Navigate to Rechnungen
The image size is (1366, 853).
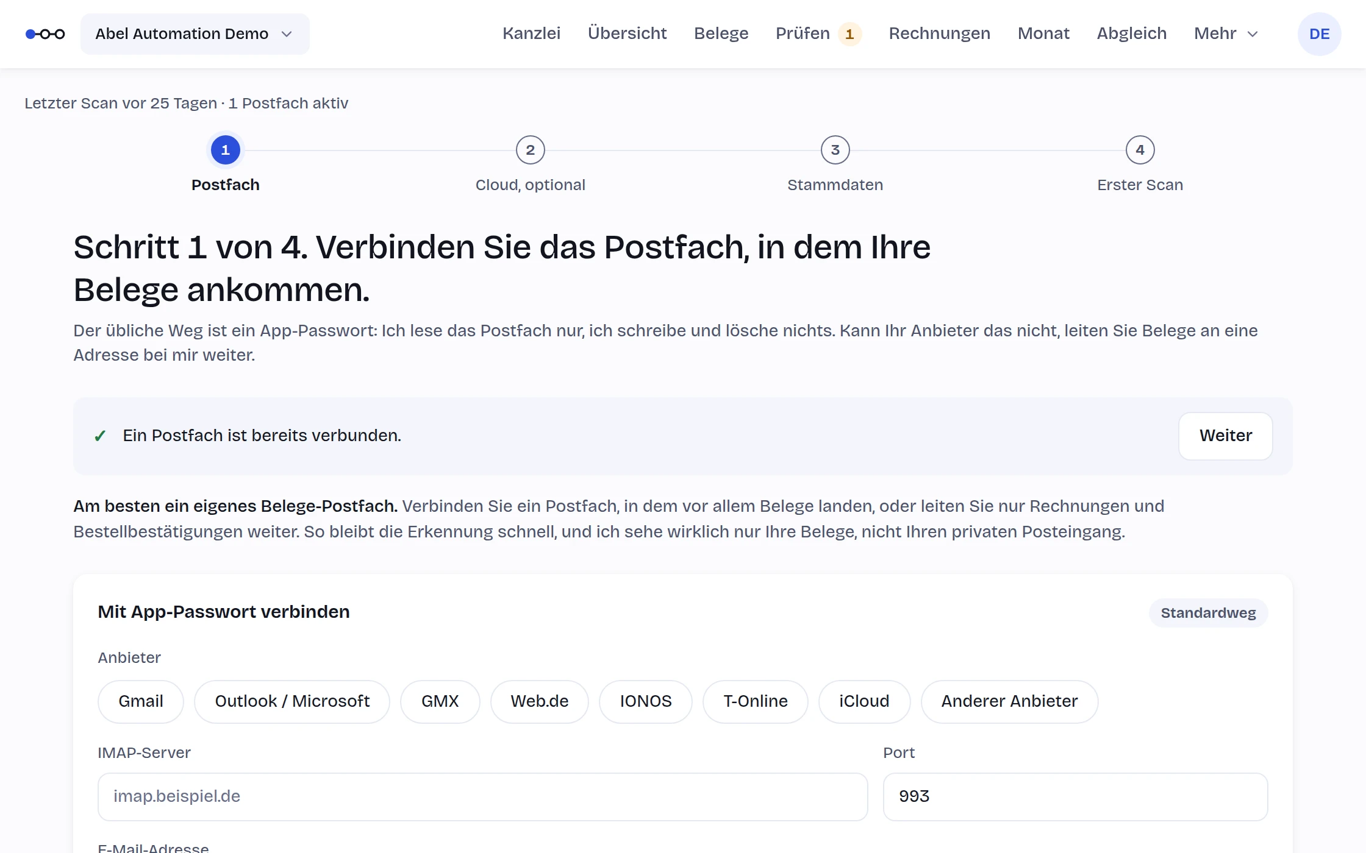click(939, 34)
